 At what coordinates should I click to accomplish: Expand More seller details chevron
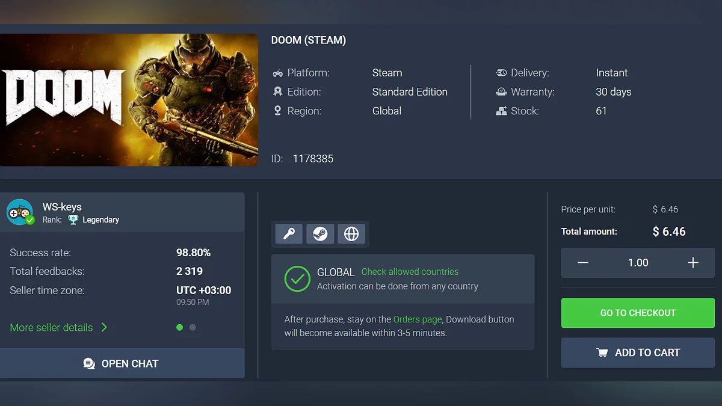tap(104, 327)
